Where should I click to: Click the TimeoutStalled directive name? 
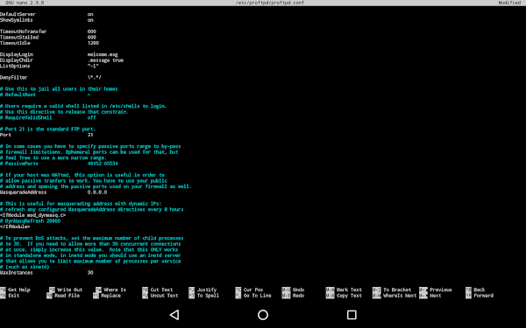[19, 37]
